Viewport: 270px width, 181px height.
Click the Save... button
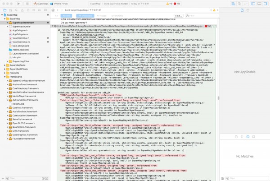(178, 16)
